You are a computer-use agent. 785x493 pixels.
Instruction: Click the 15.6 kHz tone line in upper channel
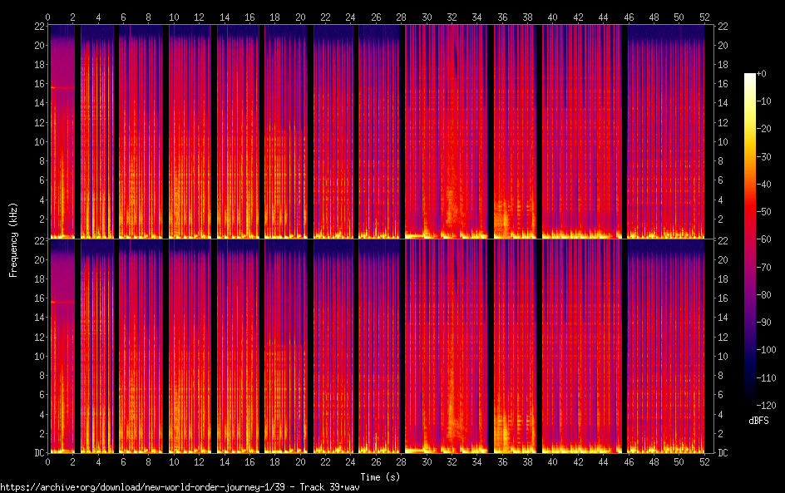coord(62,87)
